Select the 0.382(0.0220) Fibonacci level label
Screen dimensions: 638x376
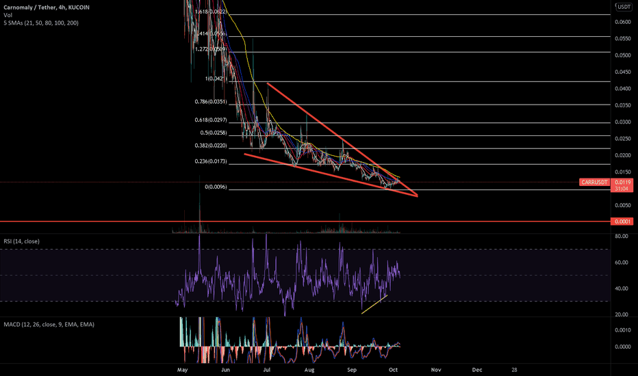pos(211,146)
